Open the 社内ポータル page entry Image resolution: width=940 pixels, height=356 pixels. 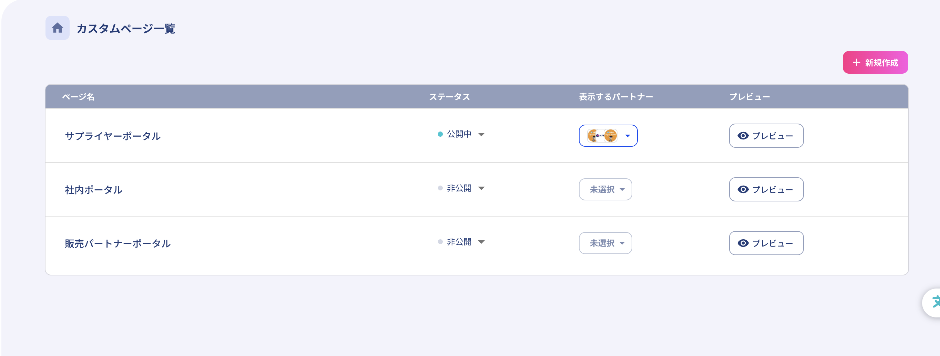93,190
